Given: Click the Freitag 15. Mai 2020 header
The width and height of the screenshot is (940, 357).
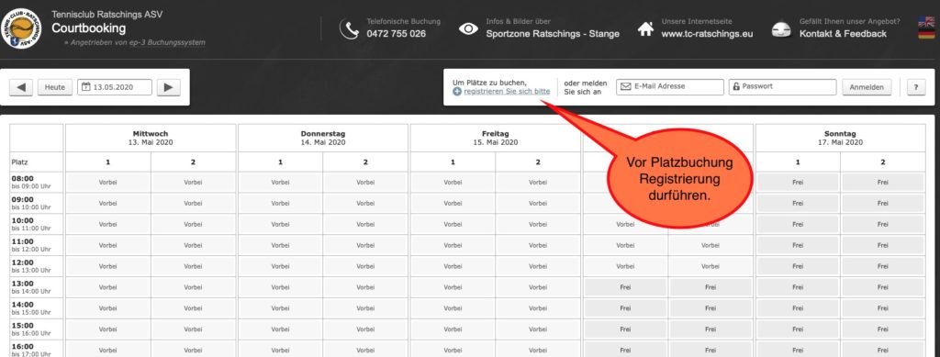Looking at the screenshot, I should click(x=495, y=138).
